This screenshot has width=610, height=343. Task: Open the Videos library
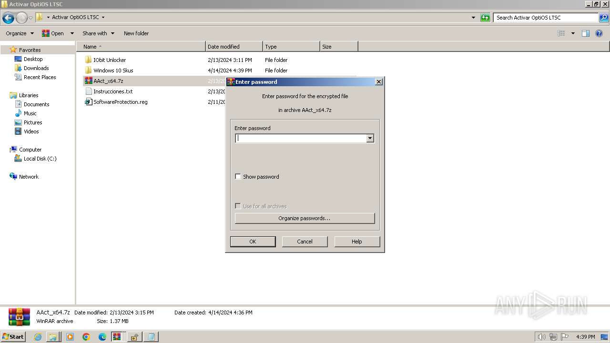pyautogui.click(x=31, y=131)
